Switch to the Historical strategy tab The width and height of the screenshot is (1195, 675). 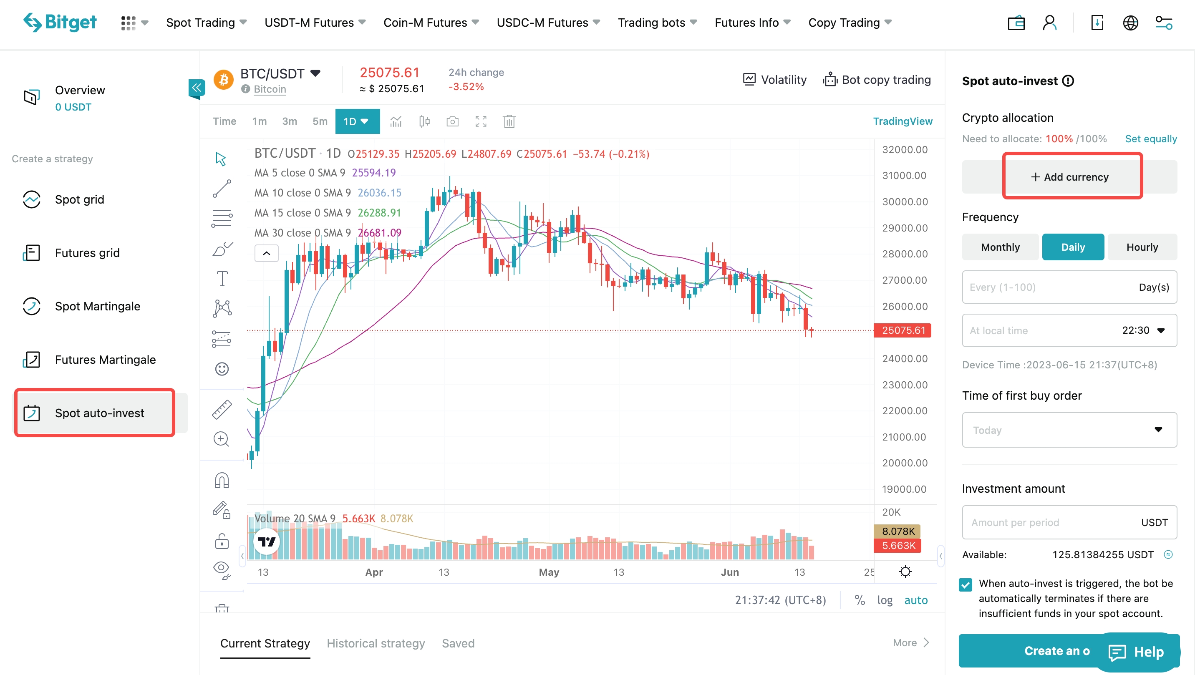pos(376,643)
